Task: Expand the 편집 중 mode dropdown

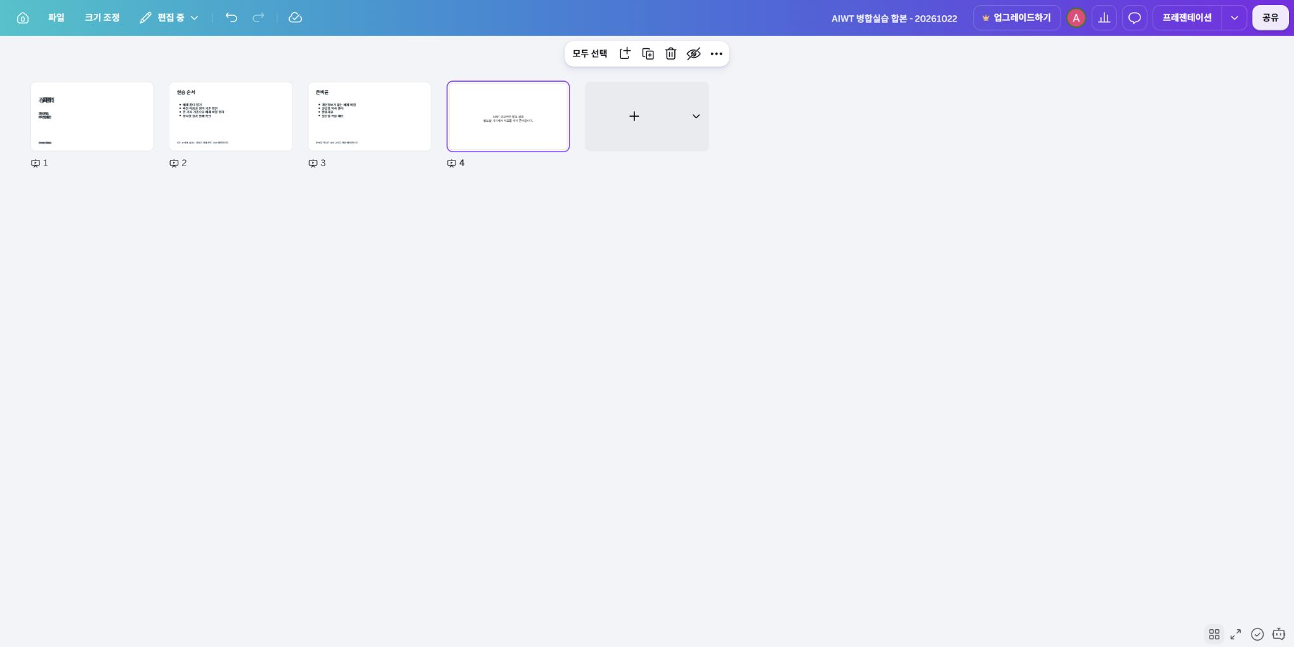Action: (169, 18)
